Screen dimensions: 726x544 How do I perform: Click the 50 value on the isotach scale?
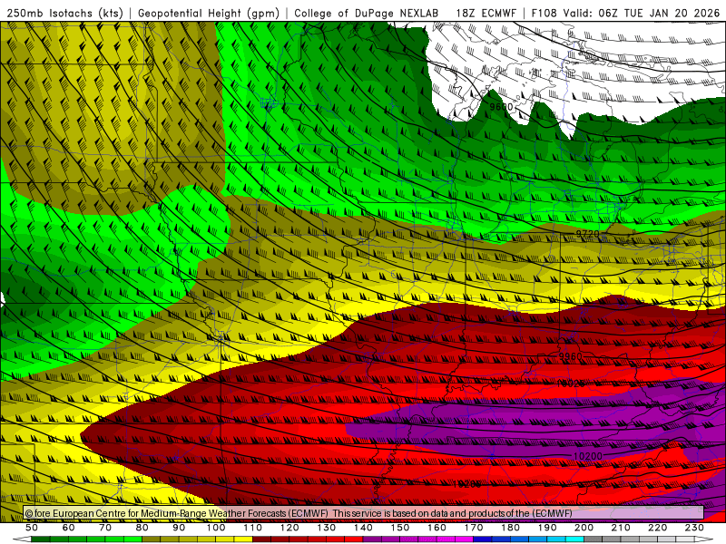click(32, 528)
